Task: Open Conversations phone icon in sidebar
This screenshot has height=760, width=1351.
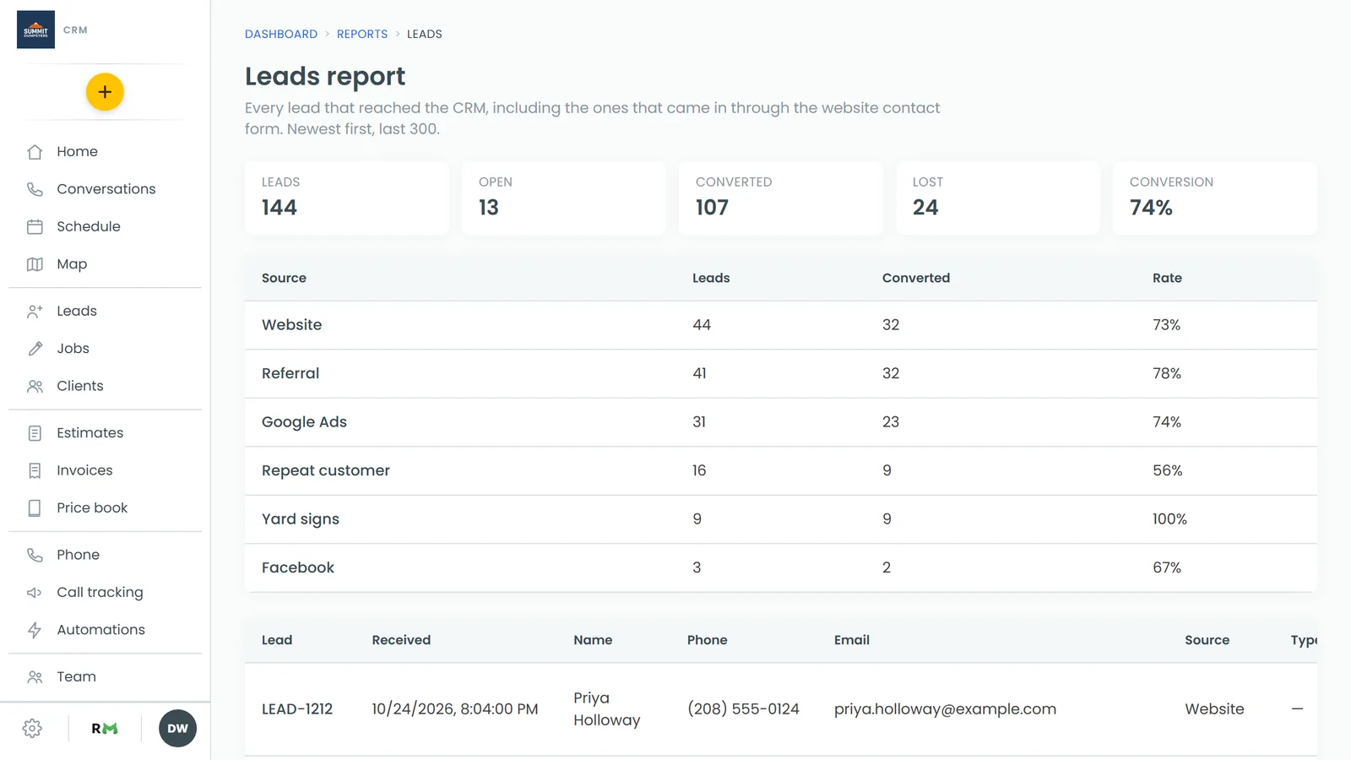Action: [x=35, y=189]
